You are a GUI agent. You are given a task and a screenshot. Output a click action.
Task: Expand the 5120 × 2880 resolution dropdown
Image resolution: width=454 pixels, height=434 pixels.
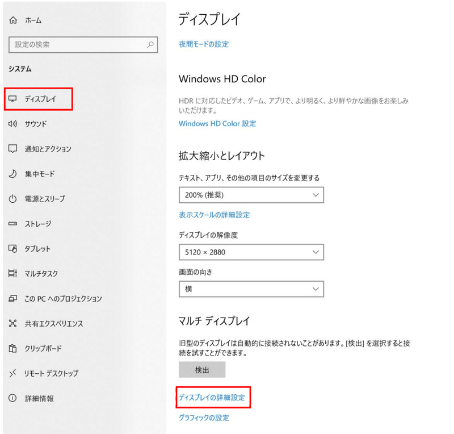251,252
